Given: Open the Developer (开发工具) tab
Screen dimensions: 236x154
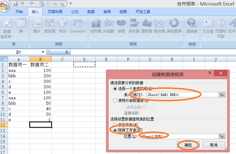Looking at the screenshot, I should [143, 12].
